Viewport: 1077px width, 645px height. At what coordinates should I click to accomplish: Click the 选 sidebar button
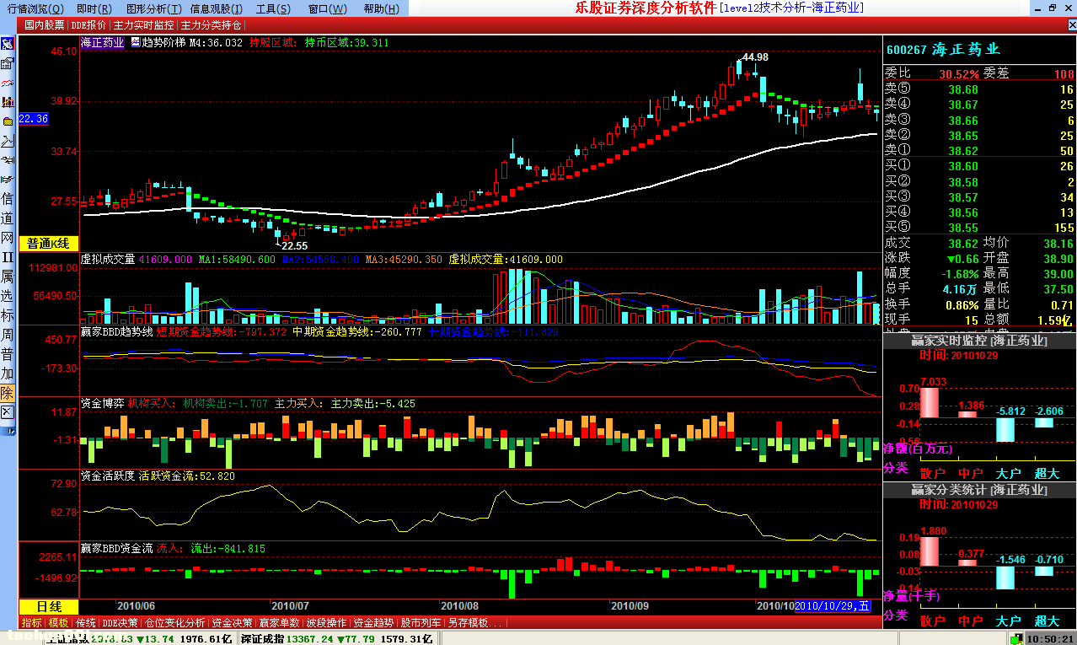(x=8, y=296)
